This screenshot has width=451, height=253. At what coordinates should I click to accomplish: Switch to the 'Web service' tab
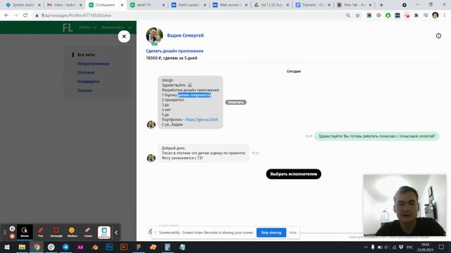click(230, 5)
